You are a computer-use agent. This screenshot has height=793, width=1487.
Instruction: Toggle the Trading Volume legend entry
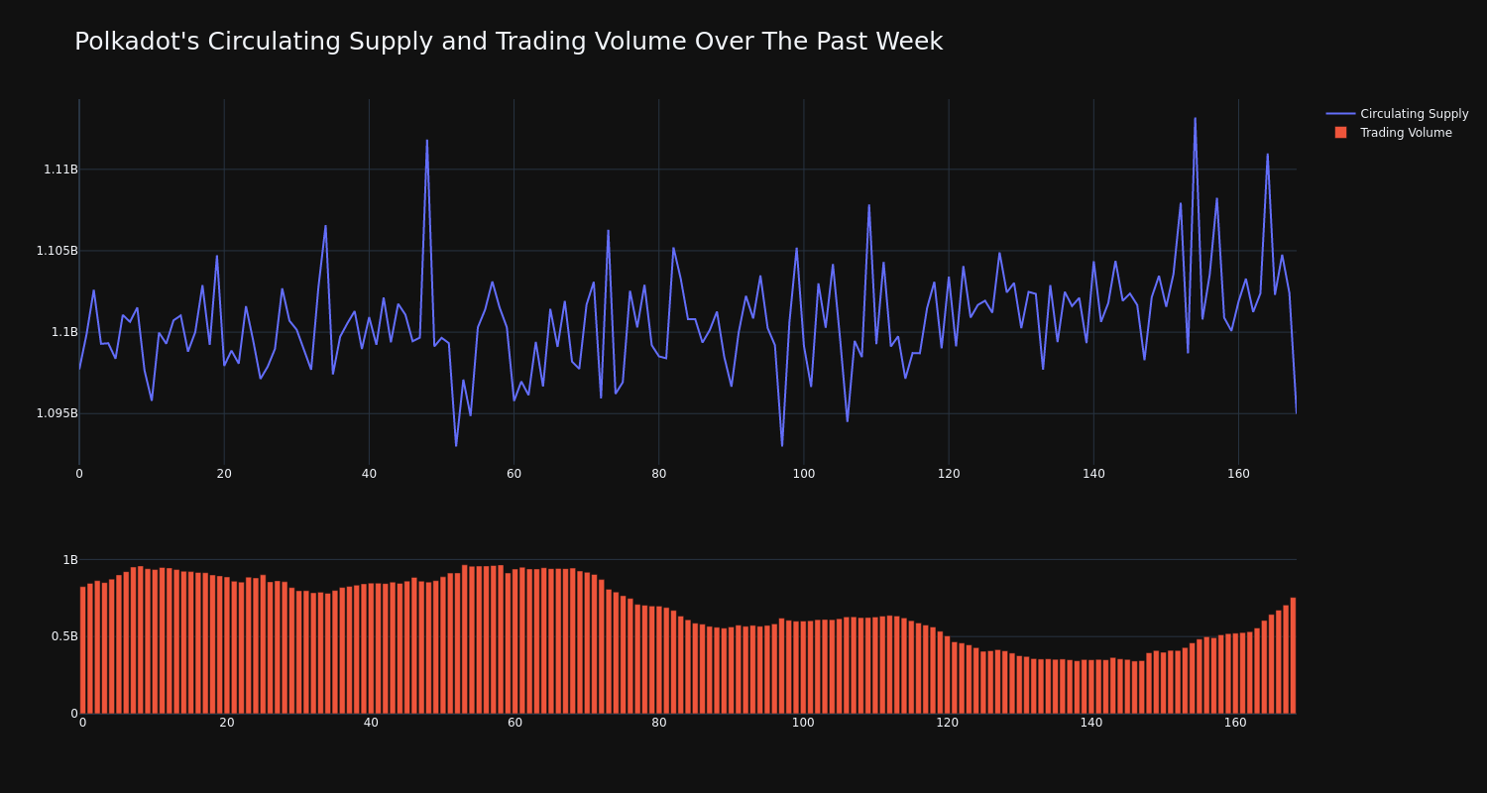tap(1393, 133)
